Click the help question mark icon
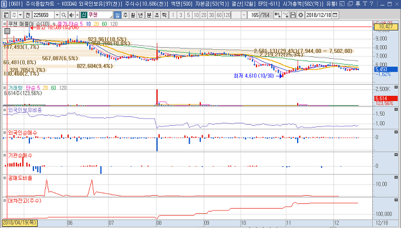Image resolution: width=401 pixels, height=228 pixels. (372, 4)
